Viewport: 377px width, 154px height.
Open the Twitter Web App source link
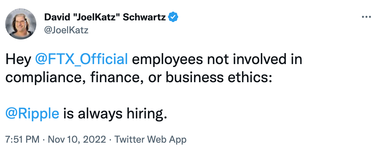point(151,140)
